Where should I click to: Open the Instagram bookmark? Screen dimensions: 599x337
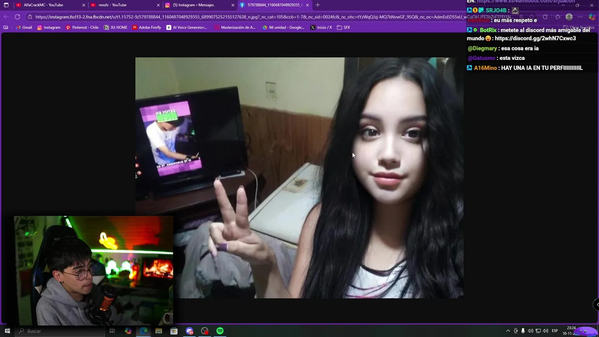49,28
